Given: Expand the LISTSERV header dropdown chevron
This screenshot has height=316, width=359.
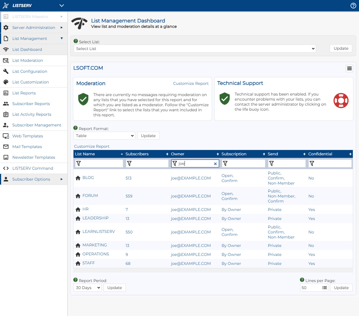Looking at the screenshot, I should pyautogui.click(x=62, y=6).
